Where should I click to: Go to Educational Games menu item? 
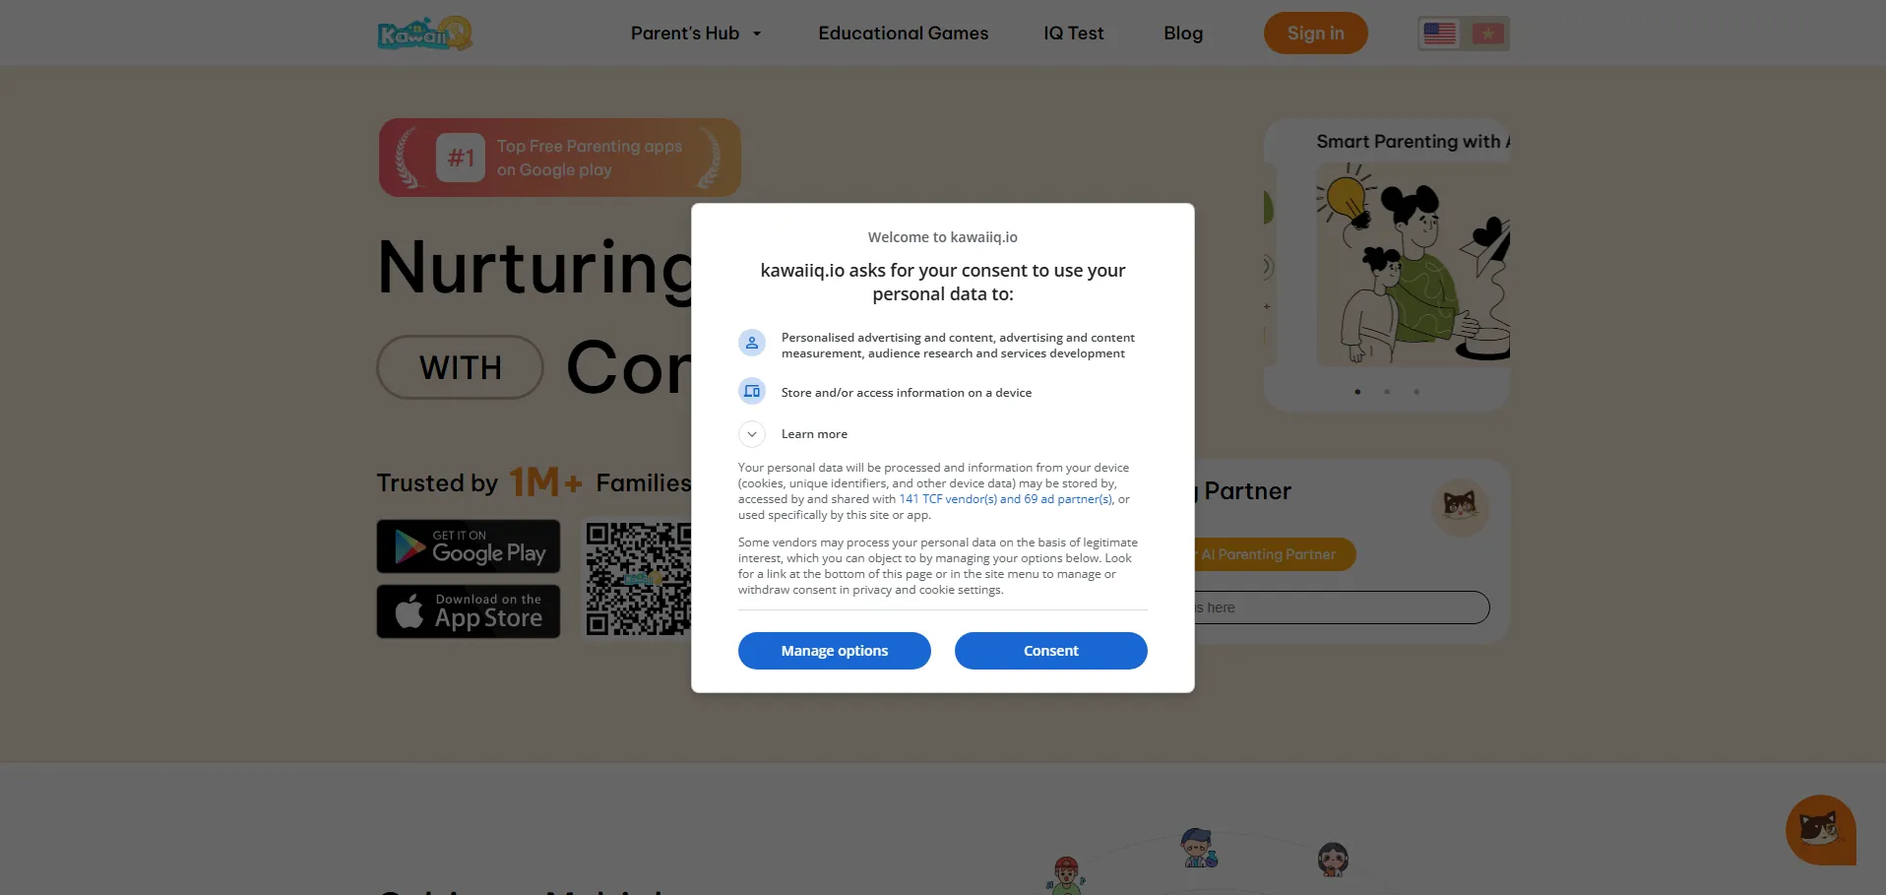[904, 33]
